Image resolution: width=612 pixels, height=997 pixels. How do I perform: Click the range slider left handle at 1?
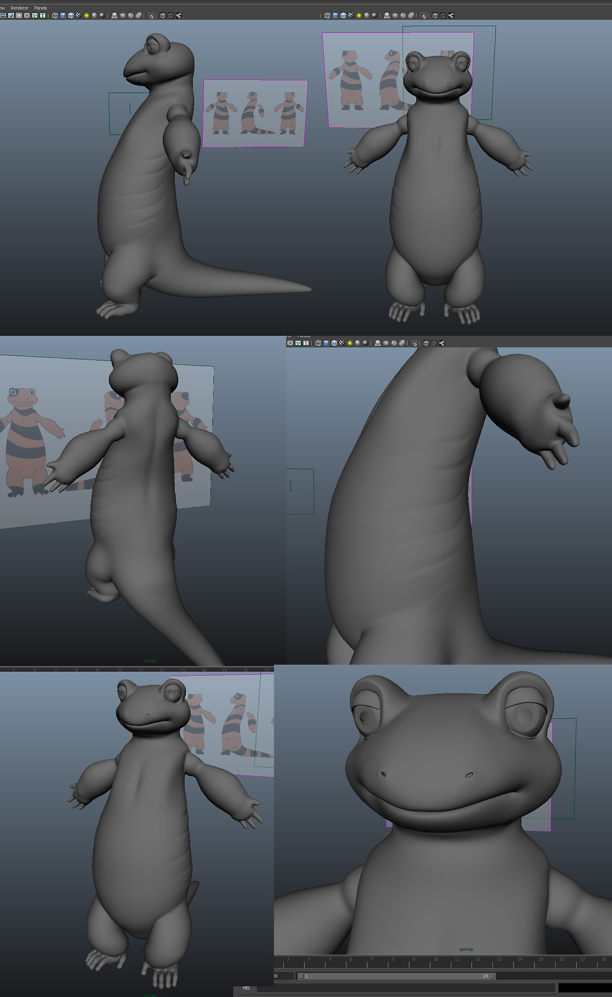pos(301,976)
